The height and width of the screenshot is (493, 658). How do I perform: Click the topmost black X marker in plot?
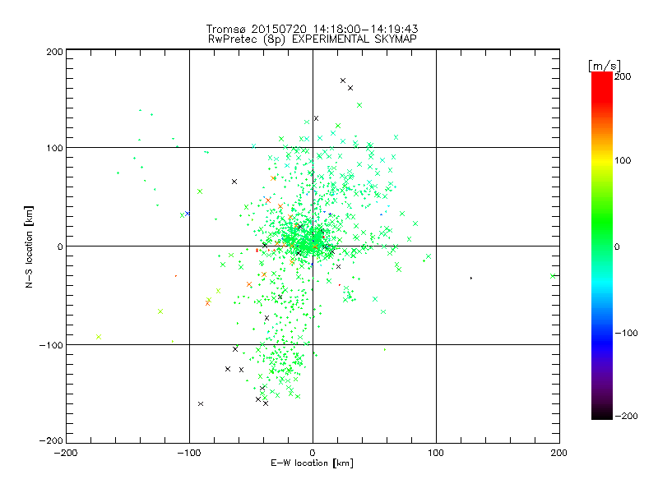point(343,81)
